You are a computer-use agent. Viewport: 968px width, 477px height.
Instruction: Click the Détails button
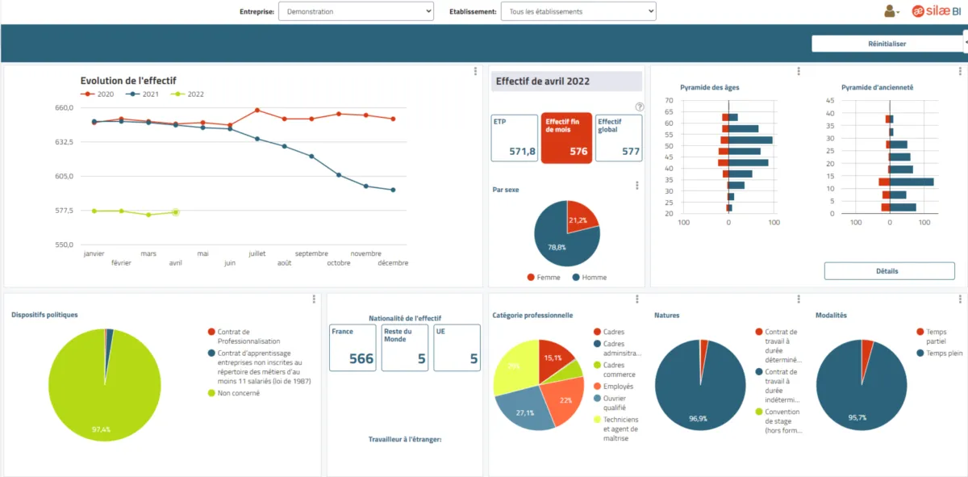[x=889, y=271]
